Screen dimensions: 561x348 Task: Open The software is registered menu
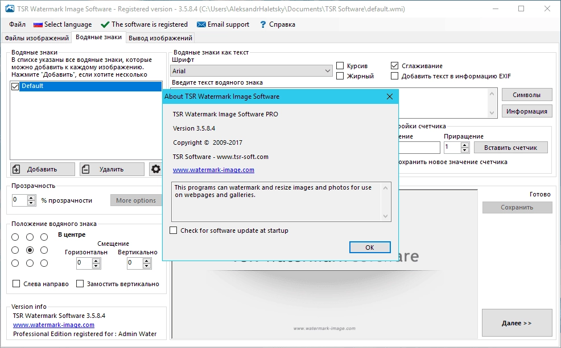tap(144, 24)
